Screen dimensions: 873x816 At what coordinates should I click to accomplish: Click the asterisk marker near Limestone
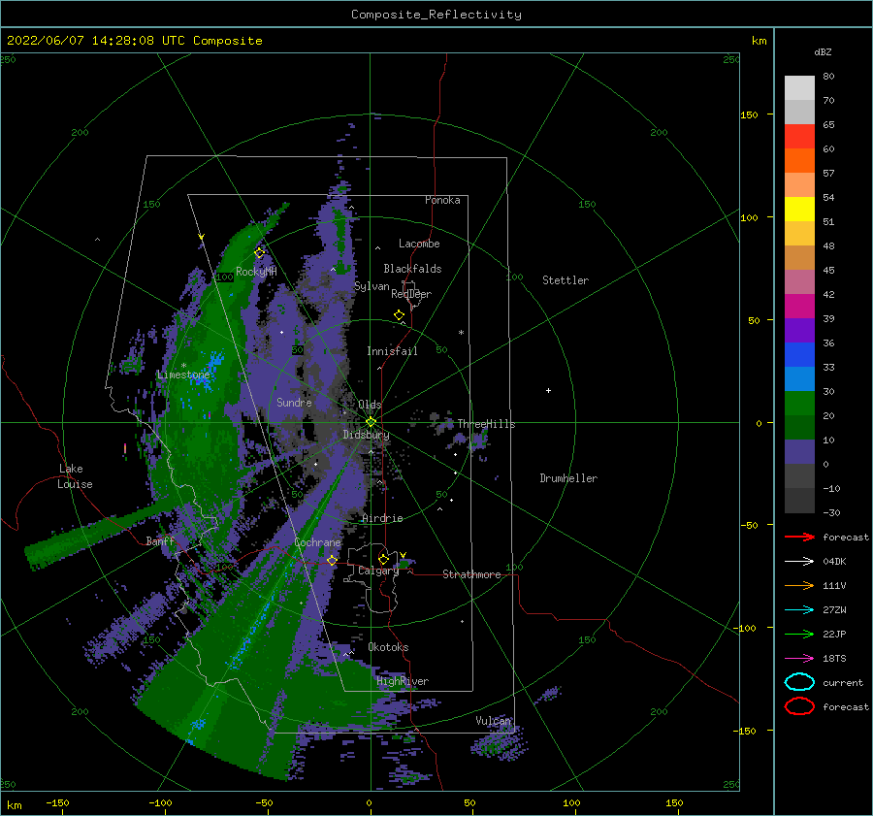pos(183,366)
